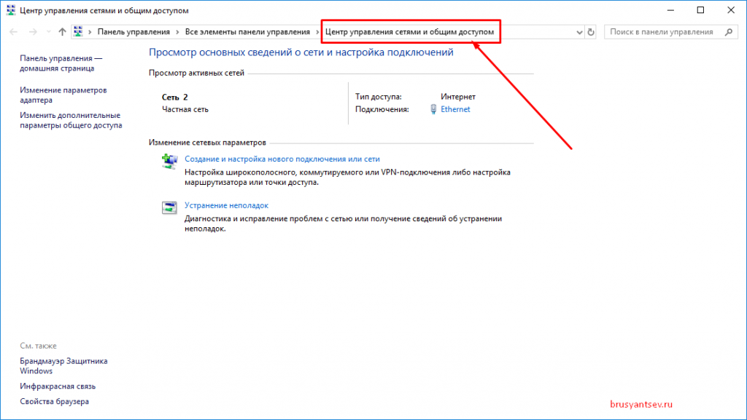Image resolution: width=747 pixels, height=420 pixels.
Task: Click the new connection setup icon
Action: (169, 161)
